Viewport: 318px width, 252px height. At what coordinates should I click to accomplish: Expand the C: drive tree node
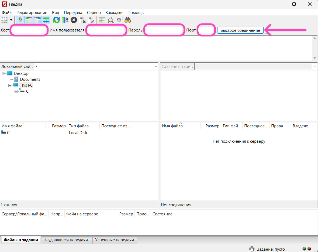tap(16, 91)
